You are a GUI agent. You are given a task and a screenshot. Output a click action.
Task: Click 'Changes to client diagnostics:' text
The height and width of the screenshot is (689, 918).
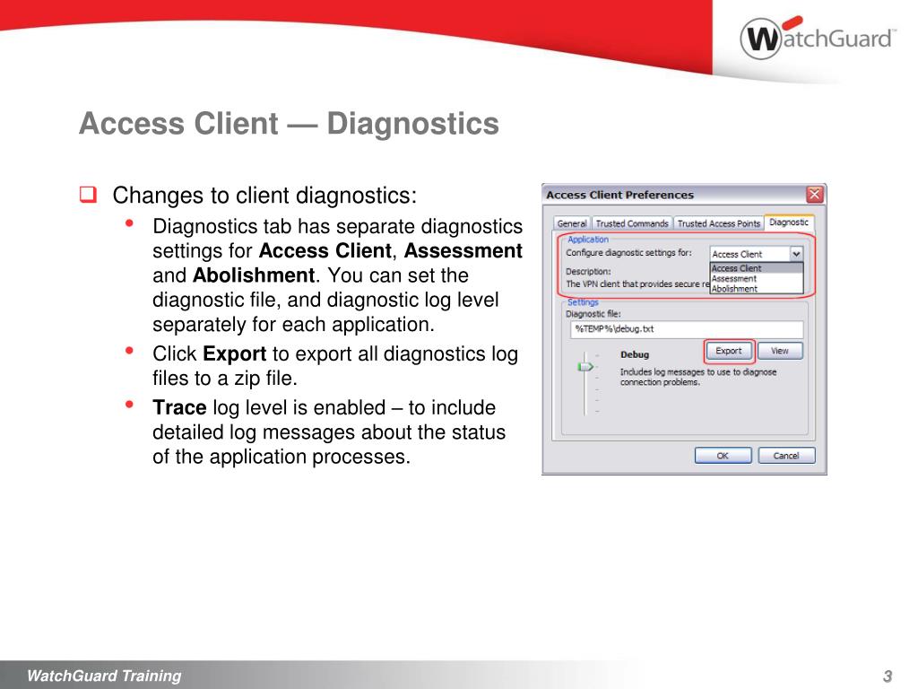pos(264,196)
